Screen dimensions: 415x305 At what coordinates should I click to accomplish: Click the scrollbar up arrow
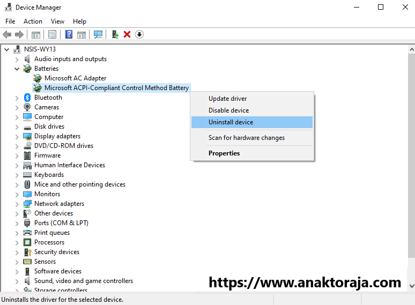[412, 49]
